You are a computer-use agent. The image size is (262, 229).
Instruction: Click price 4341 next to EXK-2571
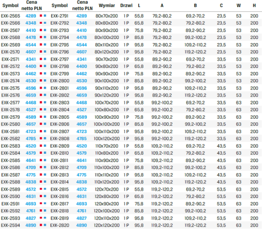[x=31, y=59]
